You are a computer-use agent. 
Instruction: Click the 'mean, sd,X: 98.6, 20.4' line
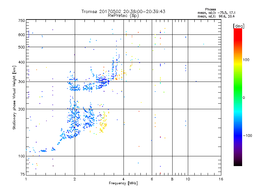click(216, 16)
